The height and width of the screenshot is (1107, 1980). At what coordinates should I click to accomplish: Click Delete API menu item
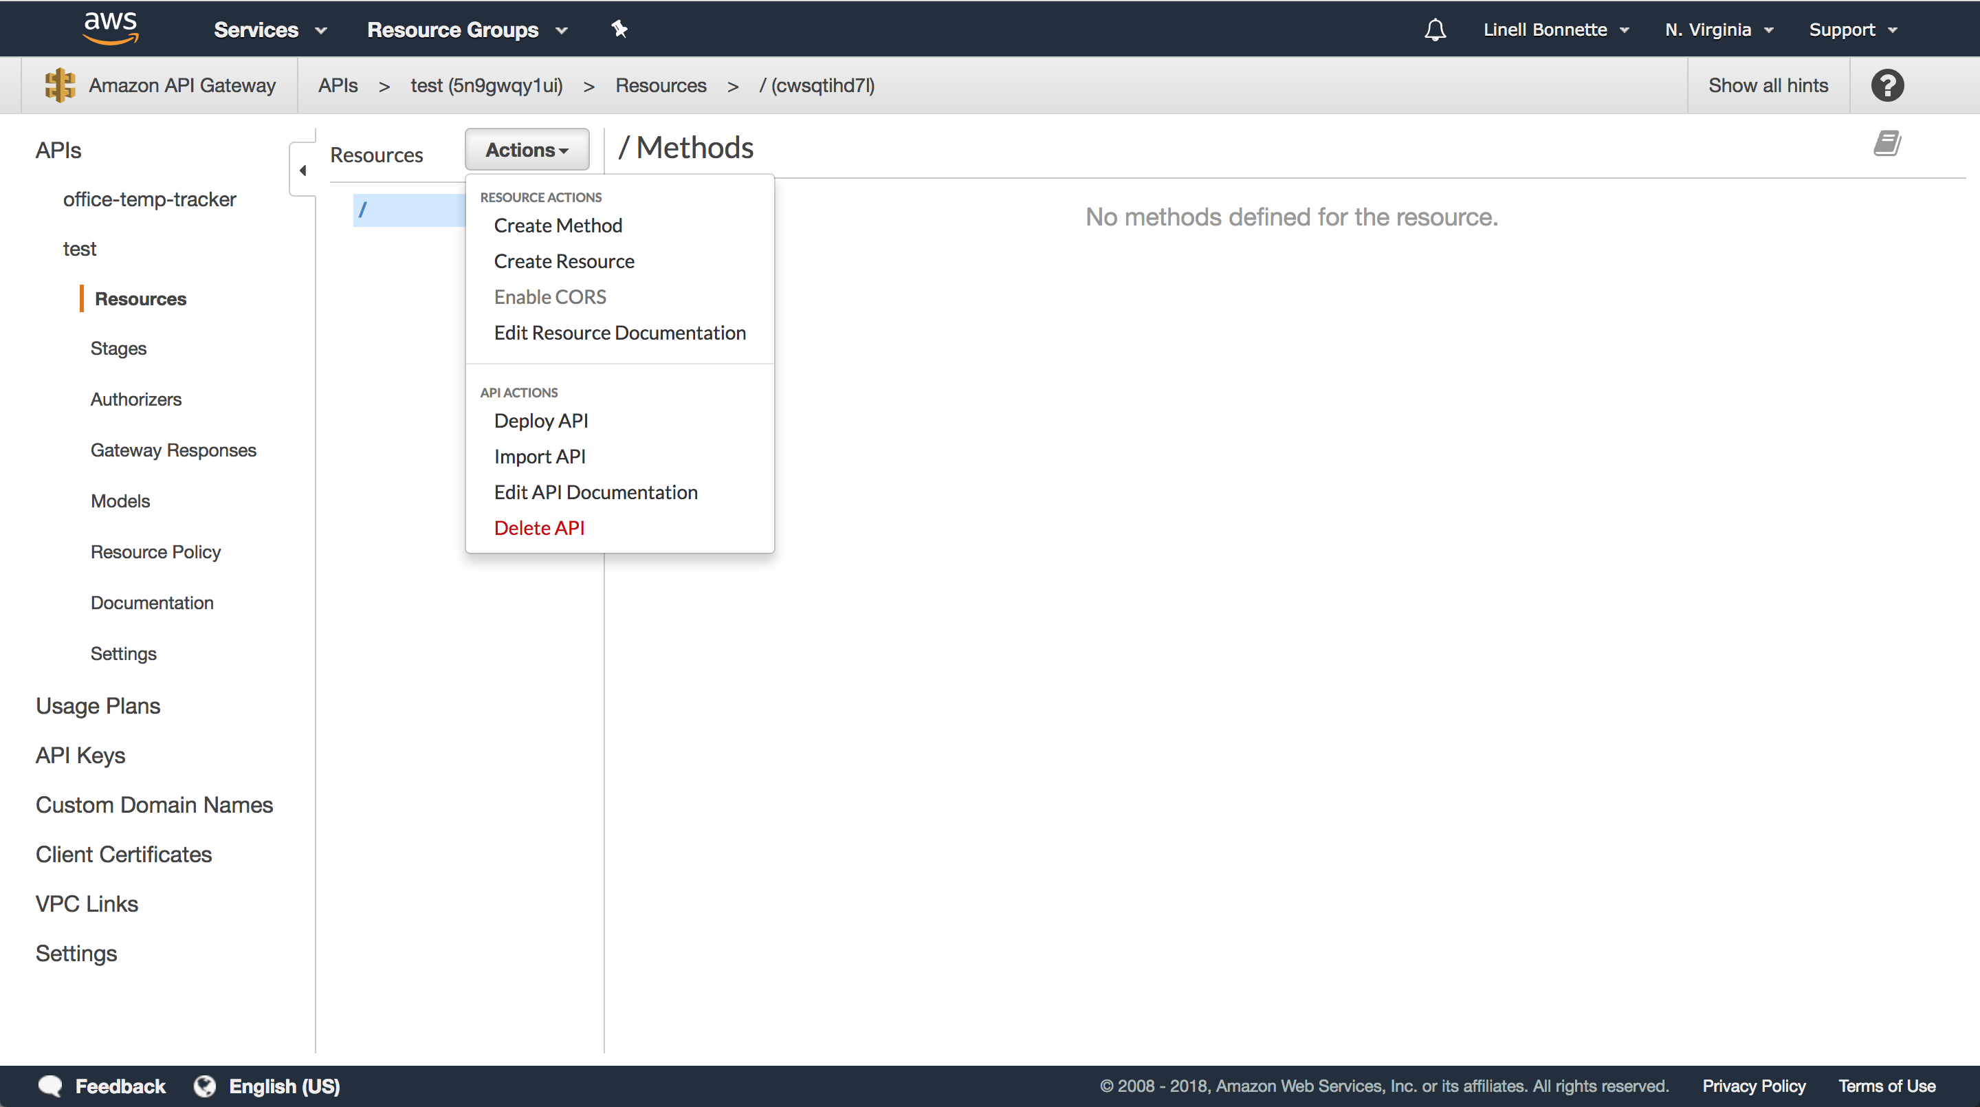click(538, 527)
